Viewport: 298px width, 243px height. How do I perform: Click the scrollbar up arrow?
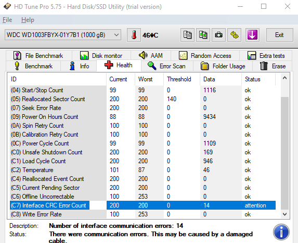[284, 78]
